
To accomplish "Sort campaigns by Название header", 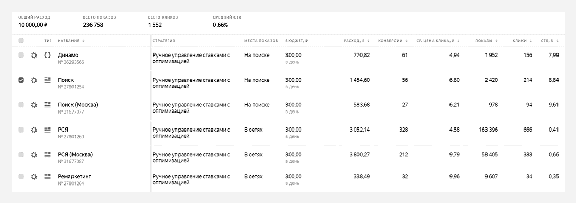I will pos(71,41).
